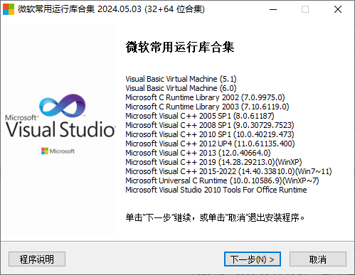
Task: Click the Visual C++ 2015-2022 entry
Action: pos(228,171)
